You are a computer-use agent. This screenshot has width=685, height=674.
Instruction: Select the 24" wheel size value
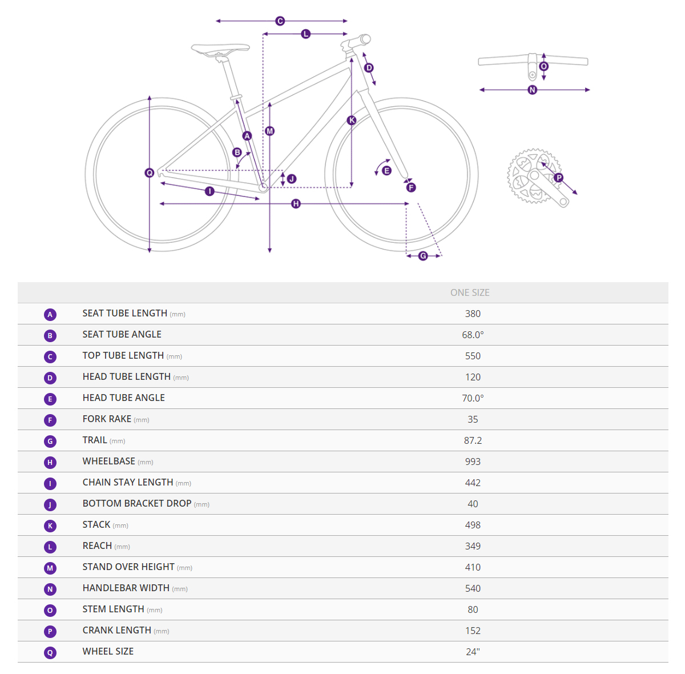[x=473, y=652]
